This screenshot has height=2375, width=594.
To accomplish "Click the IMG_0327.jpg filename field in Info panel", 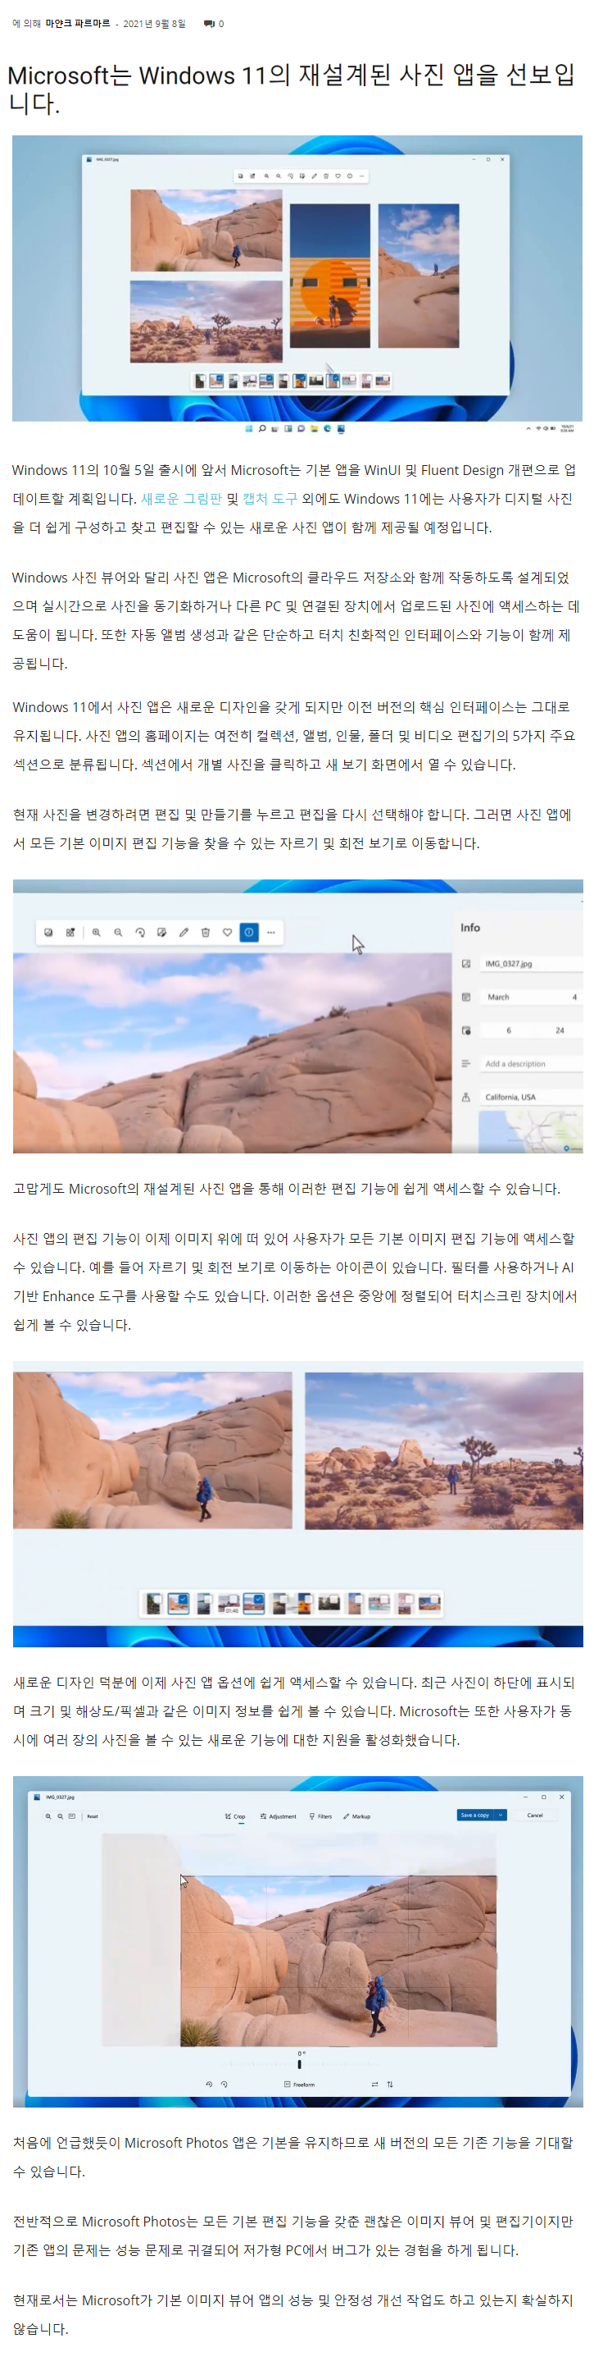I will tap(533, 963).
